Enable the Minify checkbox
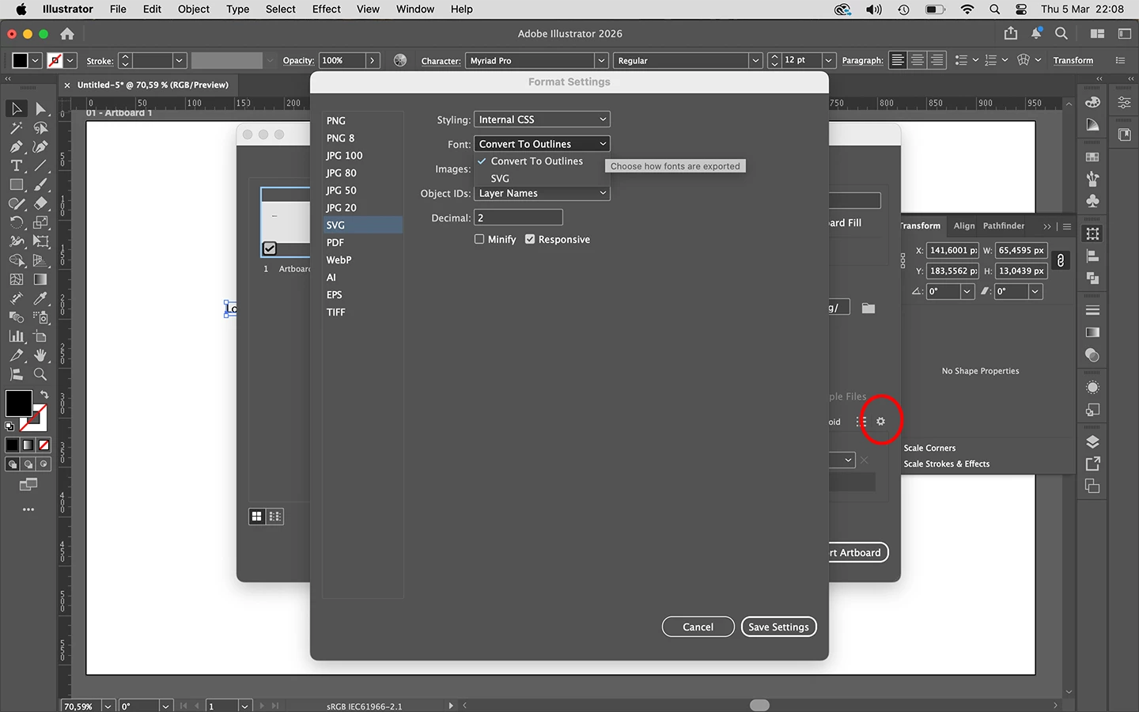The image size is (1139, 712). coord(479,239)
